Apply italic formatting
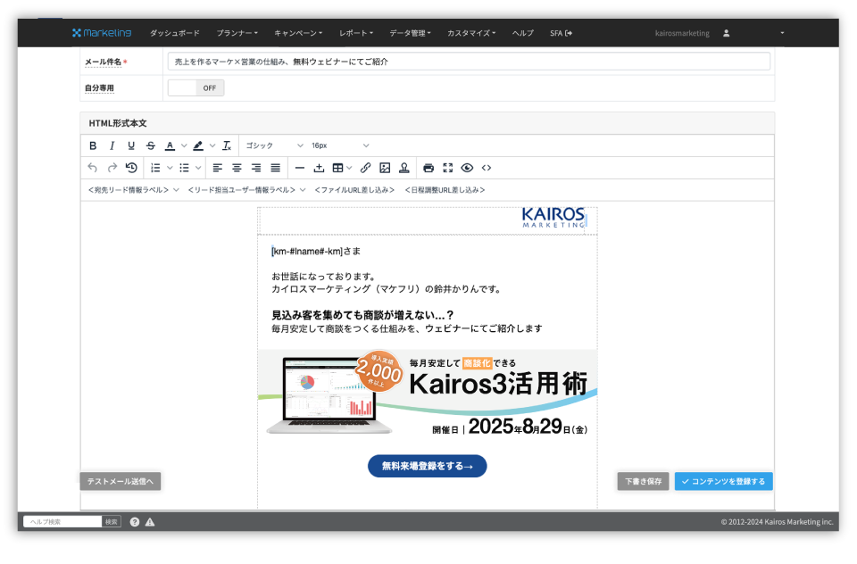The height and width of the screenshot is (564, 857). click(x=112, y=146)
